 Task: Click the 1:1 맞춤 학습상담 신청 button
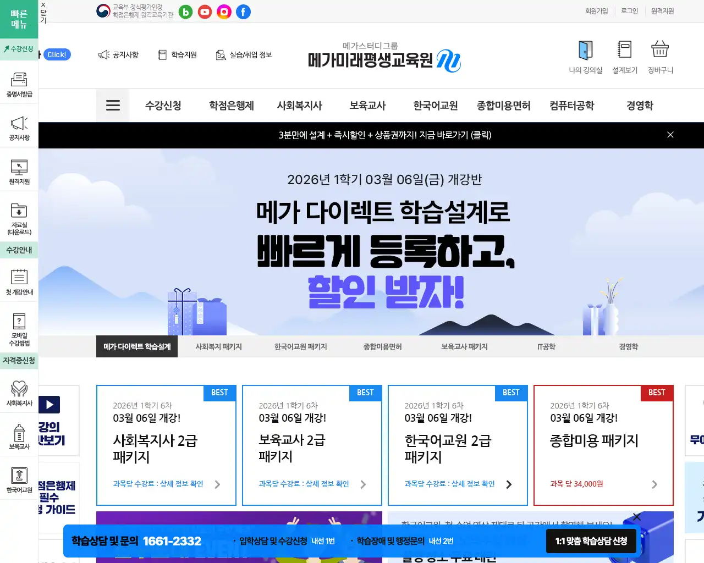click(590, 541)
